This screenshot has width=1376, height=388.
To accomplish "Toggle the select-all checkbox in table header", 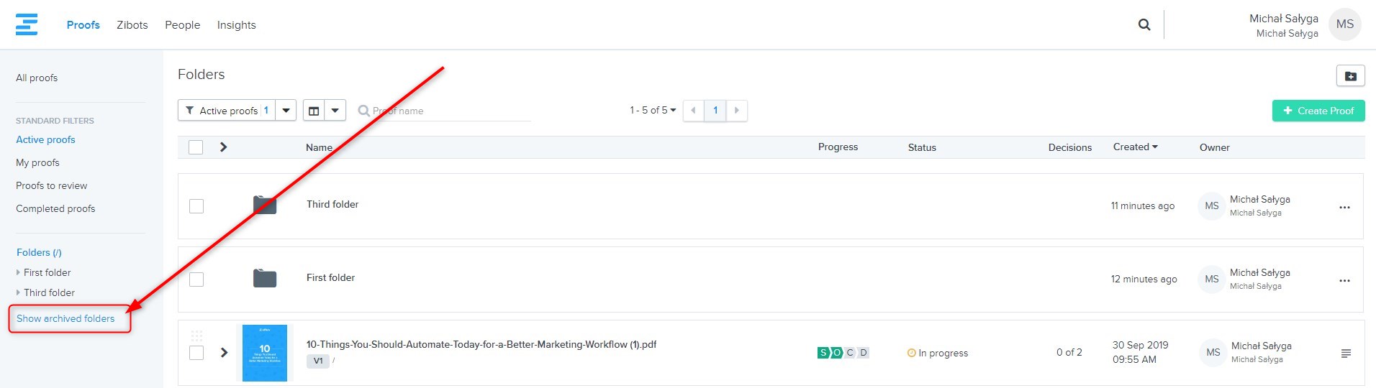I will [196, 147].
